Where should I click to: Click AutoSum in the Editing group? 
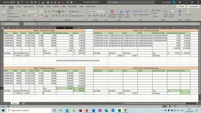pos(156,10)
